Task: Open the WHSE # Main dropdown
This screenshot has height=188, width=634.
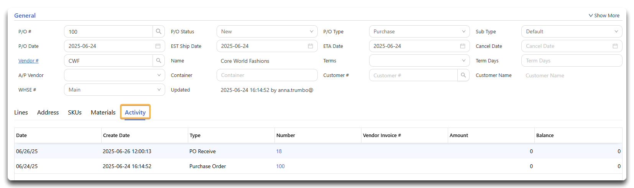Action: (x=115, y=90)
